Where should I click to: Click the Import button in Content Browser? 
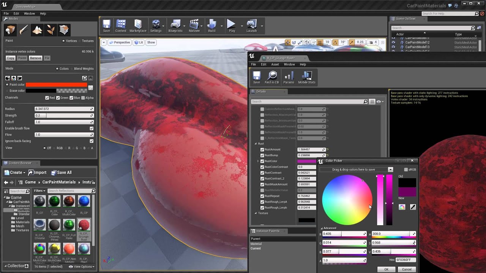pyautogui.click(x=37, y=173)
